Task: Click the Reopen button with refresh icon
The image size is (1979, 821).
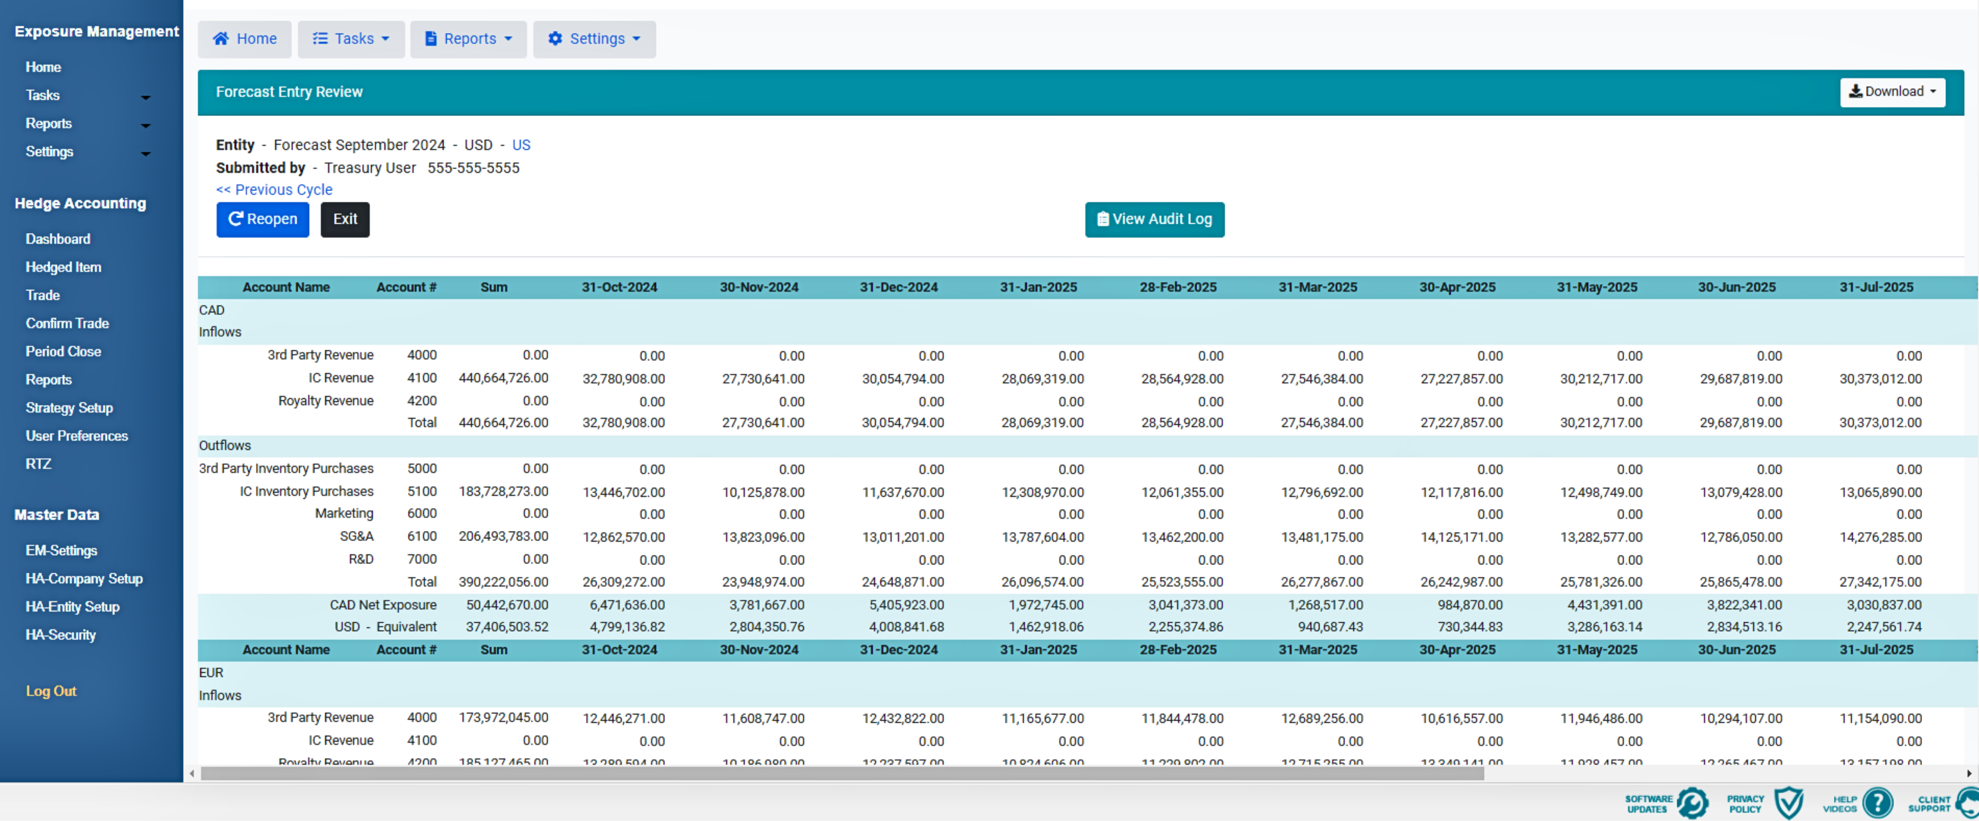Action: point(262,219)
